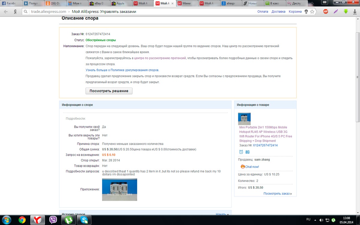This screenshot has width=360, height=225.
Task: Open a new browser tab
Action: [x=313, y=4]
